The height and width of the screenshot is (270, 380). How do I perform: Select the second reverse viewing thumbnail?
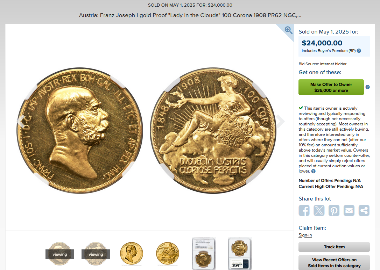coord(96,254)
